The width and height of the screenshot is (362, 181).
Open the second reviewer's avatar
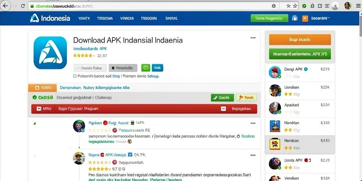(x=79, y=158)
